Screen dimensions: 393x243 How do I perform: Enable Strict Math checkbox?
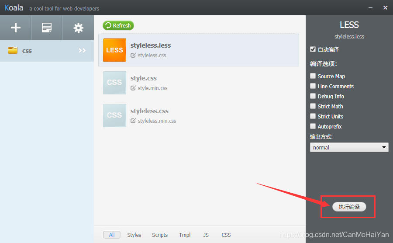tap(313, 106)
